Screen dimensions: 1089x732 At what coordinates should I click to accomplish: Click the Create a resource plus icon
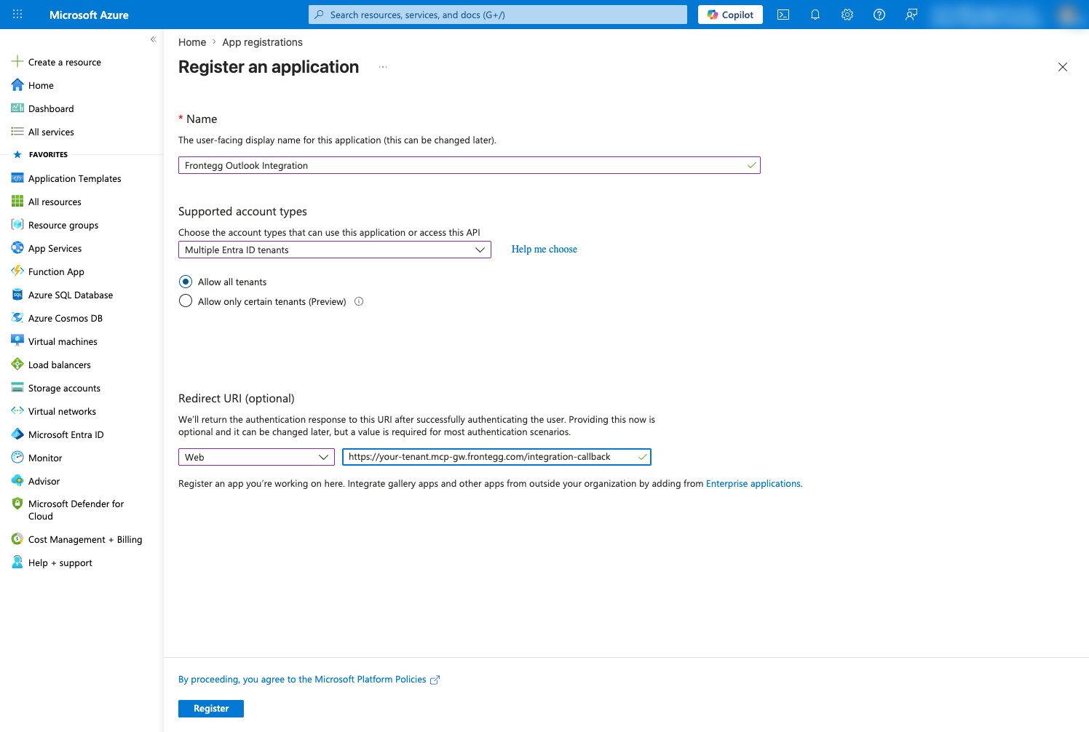[x=17, y=62]
